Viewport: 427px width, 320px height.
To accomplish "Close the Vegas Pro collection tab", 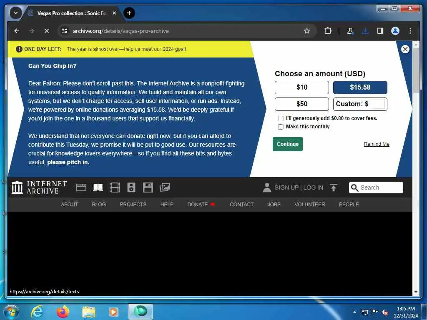I will click(x=114, y=13).
